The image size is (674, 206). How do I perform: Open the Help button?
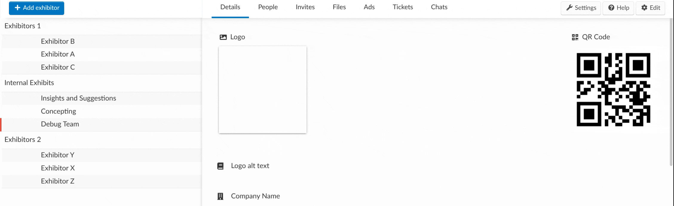coord(618,8)
